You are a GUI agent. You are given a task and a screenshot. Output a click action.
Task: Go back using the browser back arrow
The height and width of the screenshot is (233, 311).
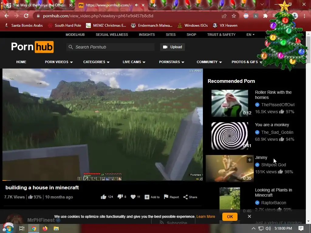tap(7, 16)
